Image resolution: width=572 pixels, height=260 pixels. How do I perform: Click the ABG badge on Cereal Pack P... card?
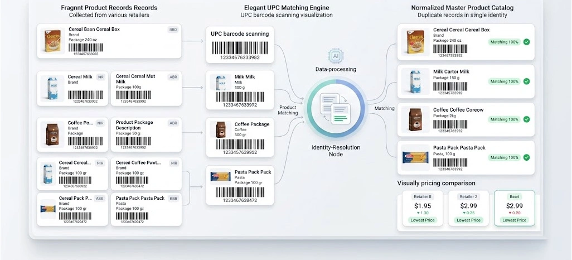pyautogui.click(x=99, y=199)
